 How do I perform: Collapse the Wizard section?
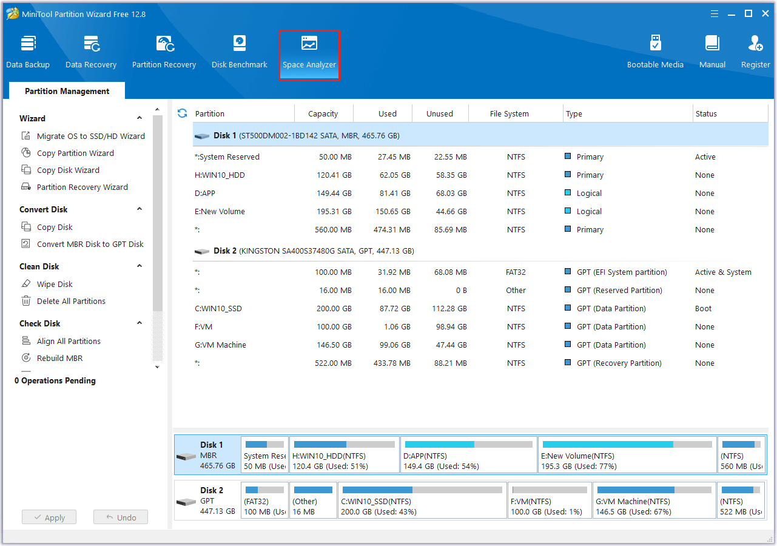[140, 118]
